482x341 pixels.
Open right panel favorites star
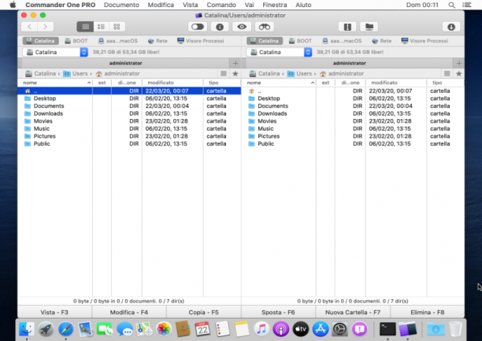coord(458,73)
